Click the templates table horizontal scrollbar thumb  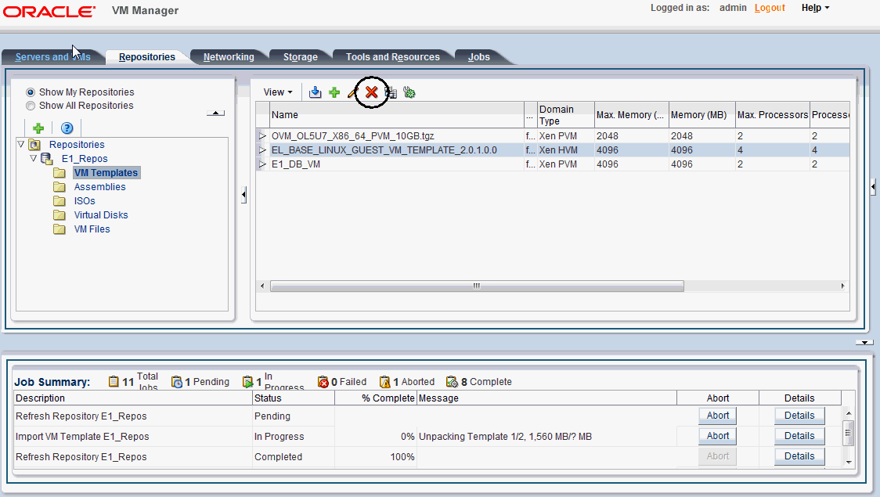click(x=477, y=286)
